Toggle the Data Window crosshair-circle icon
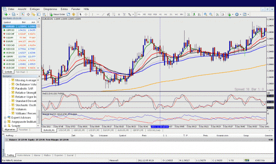276x164 pixels. [28, 15]
